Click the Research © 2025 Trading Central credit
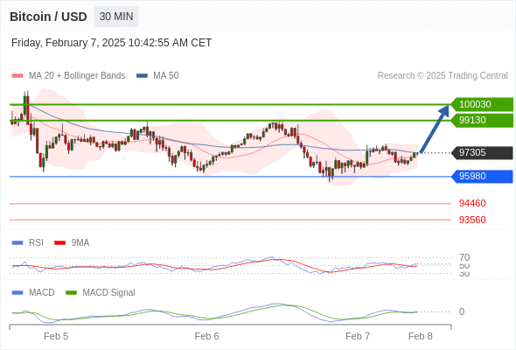 [x=443, y=76]
